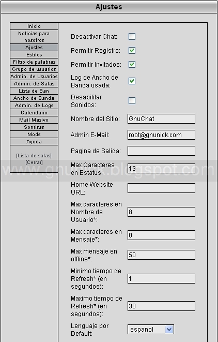
Task: Go to Lista de Ban
Action: pos(34,91)
